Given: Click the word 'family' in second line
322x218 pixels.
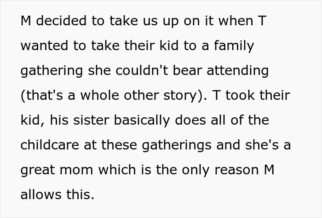Looking at the screenshot, I should point(234,46).
